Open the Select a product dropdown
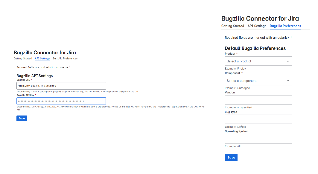 [258, 61]
